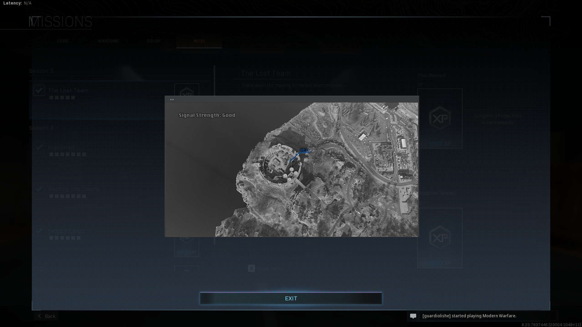Image resolution: width=582 pixels, height=327 pixels.
Task: Click the Final Reward label
Action: pyautogui.click(x=431, y=75)
